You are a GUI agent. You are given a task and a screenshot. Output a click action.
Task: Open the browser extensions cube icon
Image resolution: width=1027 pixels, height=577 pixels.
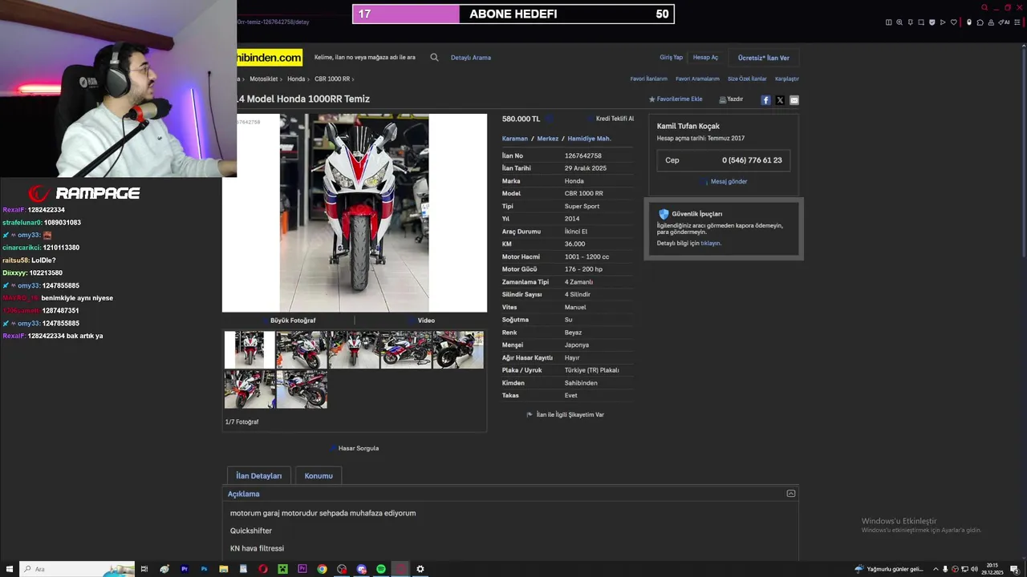[980, 22]
